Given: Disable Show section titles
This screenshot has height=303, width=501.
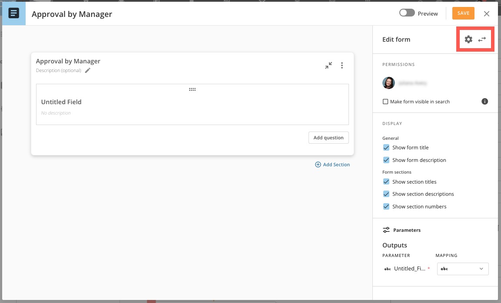Looking at the screenshot, I should [x=386, y=182].
